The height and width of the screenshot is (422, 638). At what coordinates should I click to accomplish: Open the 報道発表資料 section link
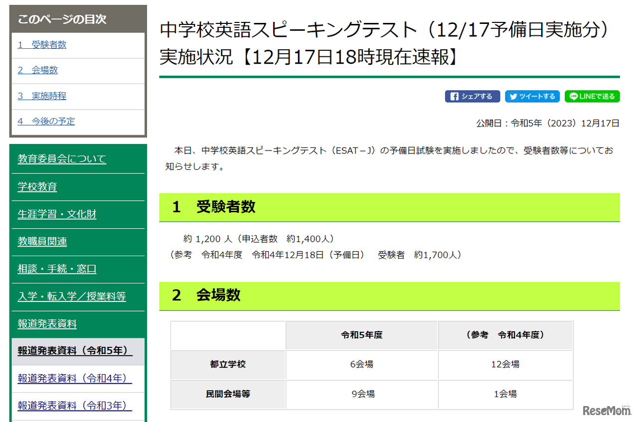tap(47, 323)
